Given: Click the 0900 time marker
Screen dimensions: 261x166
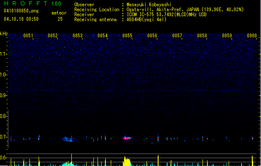Looking at the screenshot, I should 252,36.
